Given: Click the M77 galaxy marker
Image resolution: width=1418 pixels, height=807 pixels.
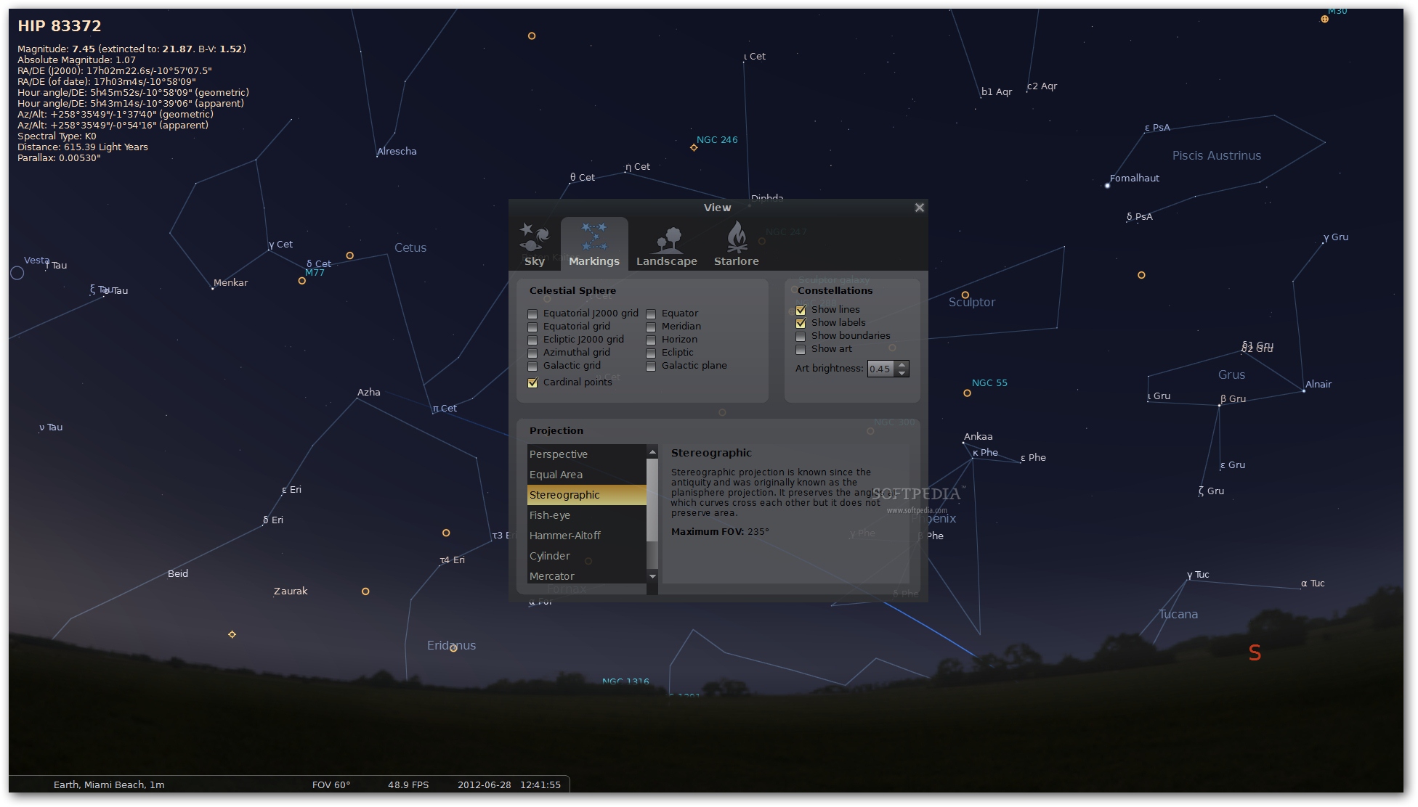Looking at the screenshot, I should pyautogui.click(x=301, y=281).
